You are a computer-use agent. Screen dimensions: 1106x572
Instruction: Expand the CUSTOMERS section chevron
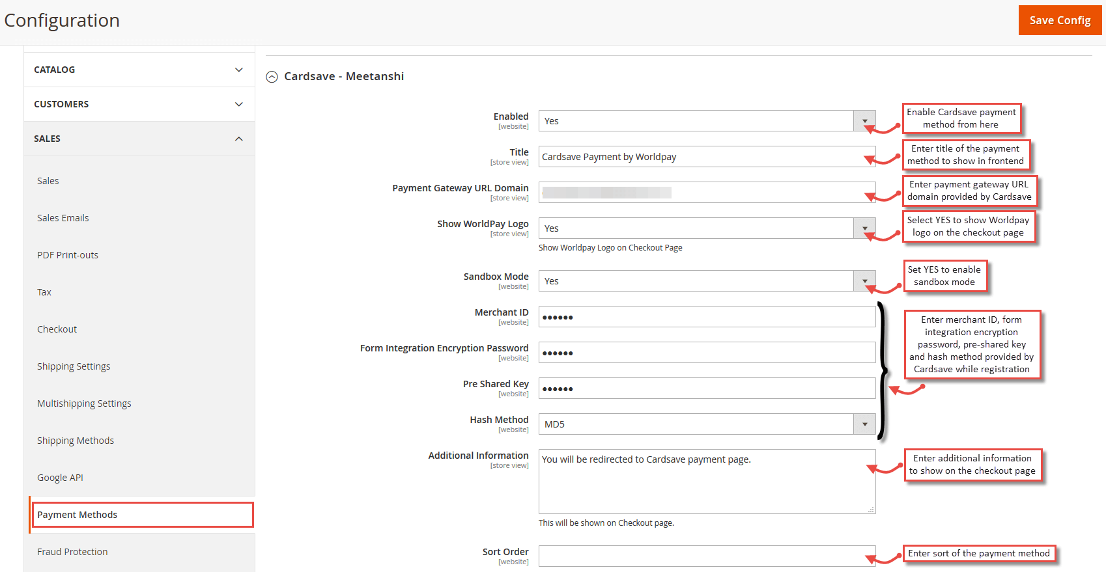click(239, 104)
